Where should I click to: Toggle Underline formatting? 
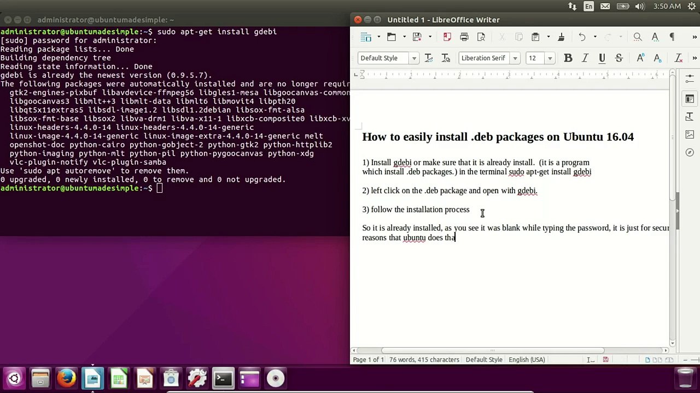[602, 58]
